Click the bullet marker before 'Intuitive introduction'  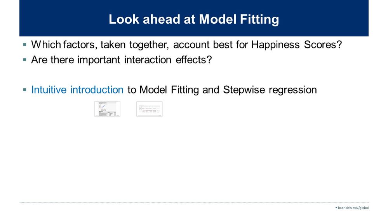click(25, 90)
